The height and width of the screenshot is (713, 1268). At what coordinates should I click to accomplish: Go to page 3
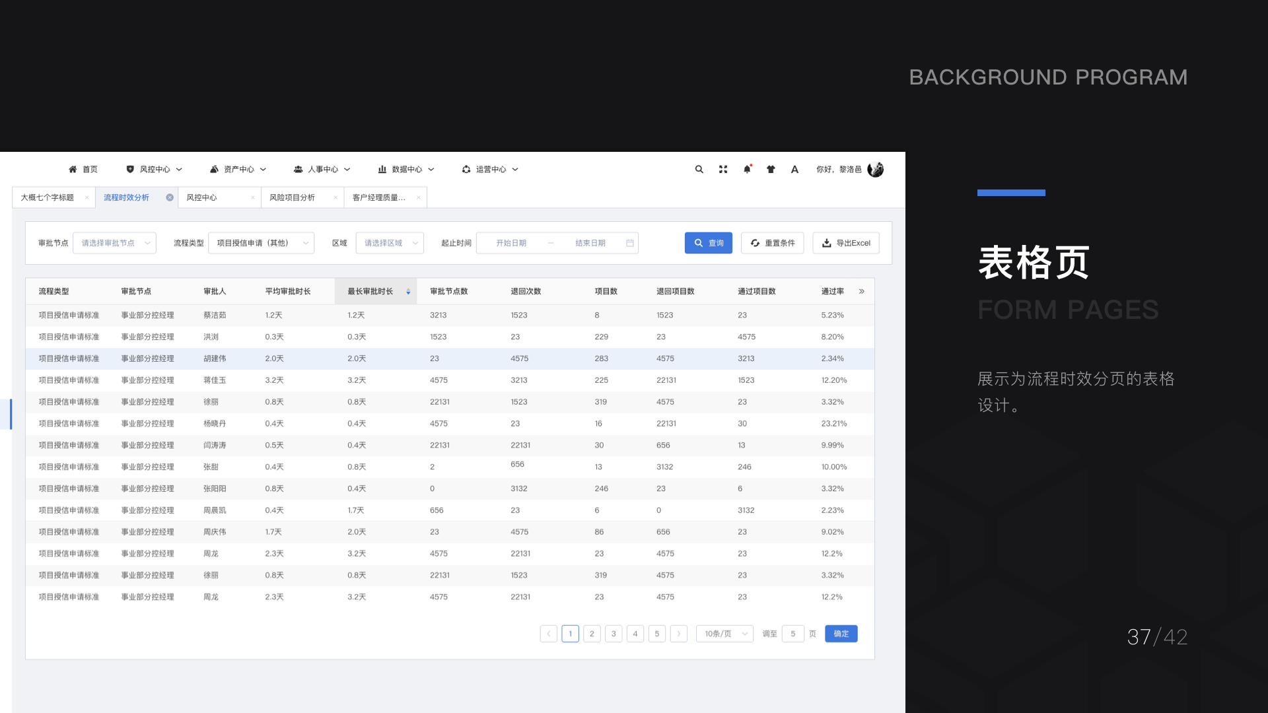pos(614,634)
